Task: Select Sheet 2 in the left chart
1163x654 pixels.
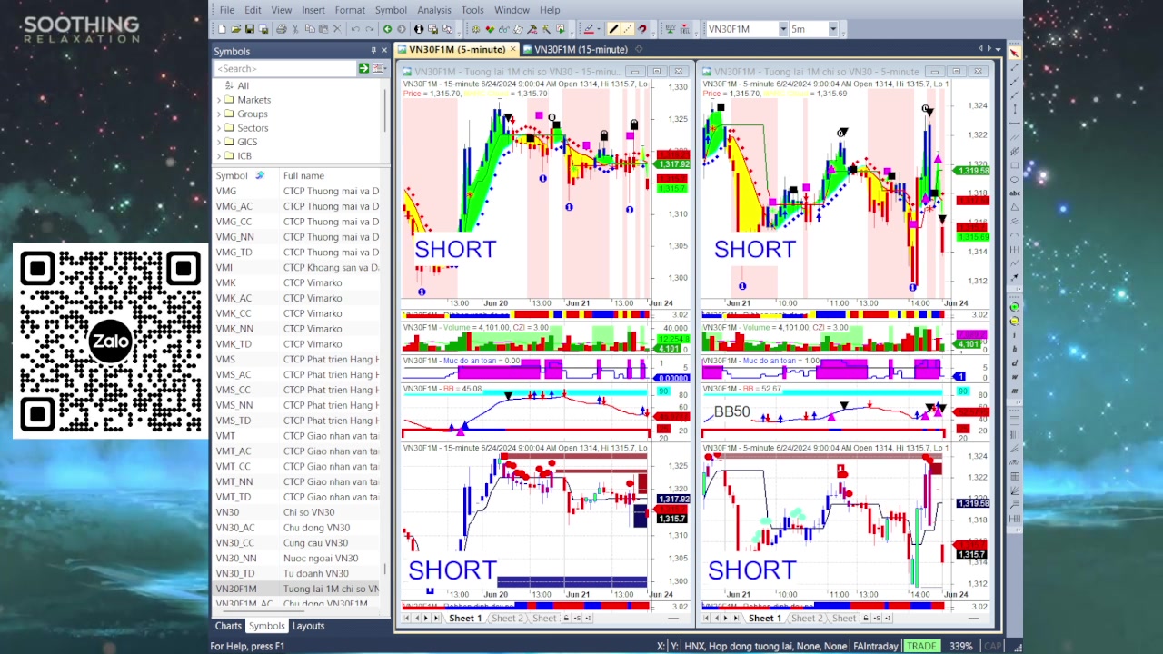Action: pos(507,619)
